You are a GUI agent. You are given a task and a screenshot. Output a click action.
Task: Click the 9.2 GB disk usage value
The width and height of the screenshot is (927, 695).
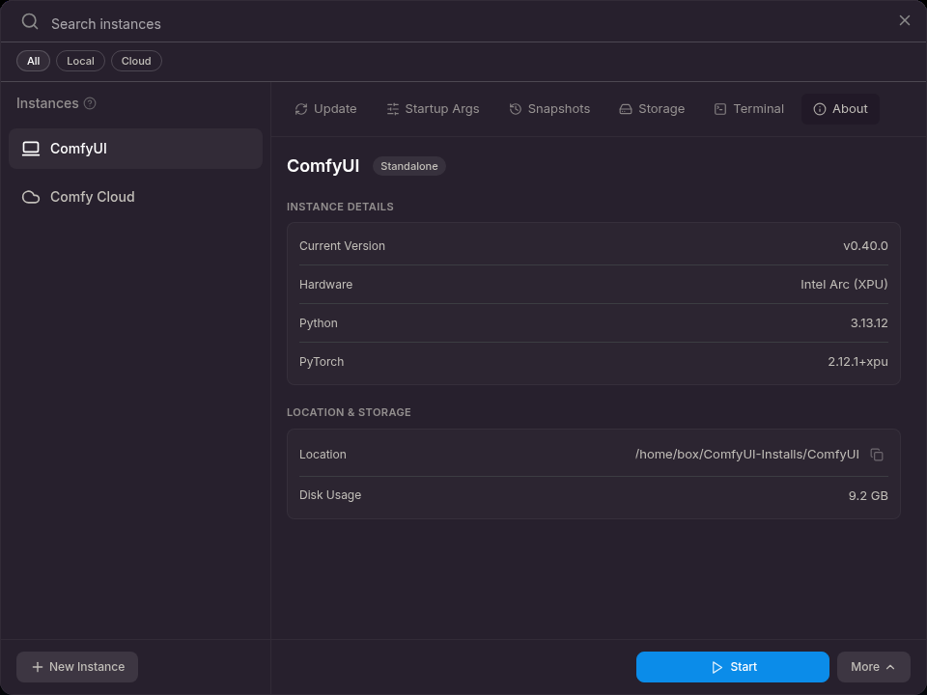coord(868,496)
